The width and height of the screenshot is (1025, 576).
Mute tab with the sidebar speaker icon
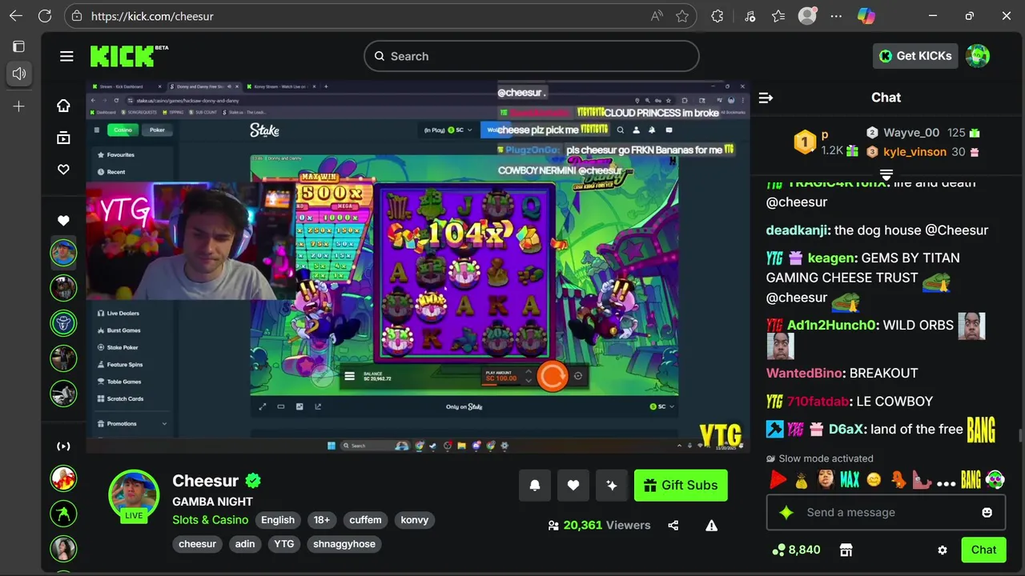[x=19, y=74]
